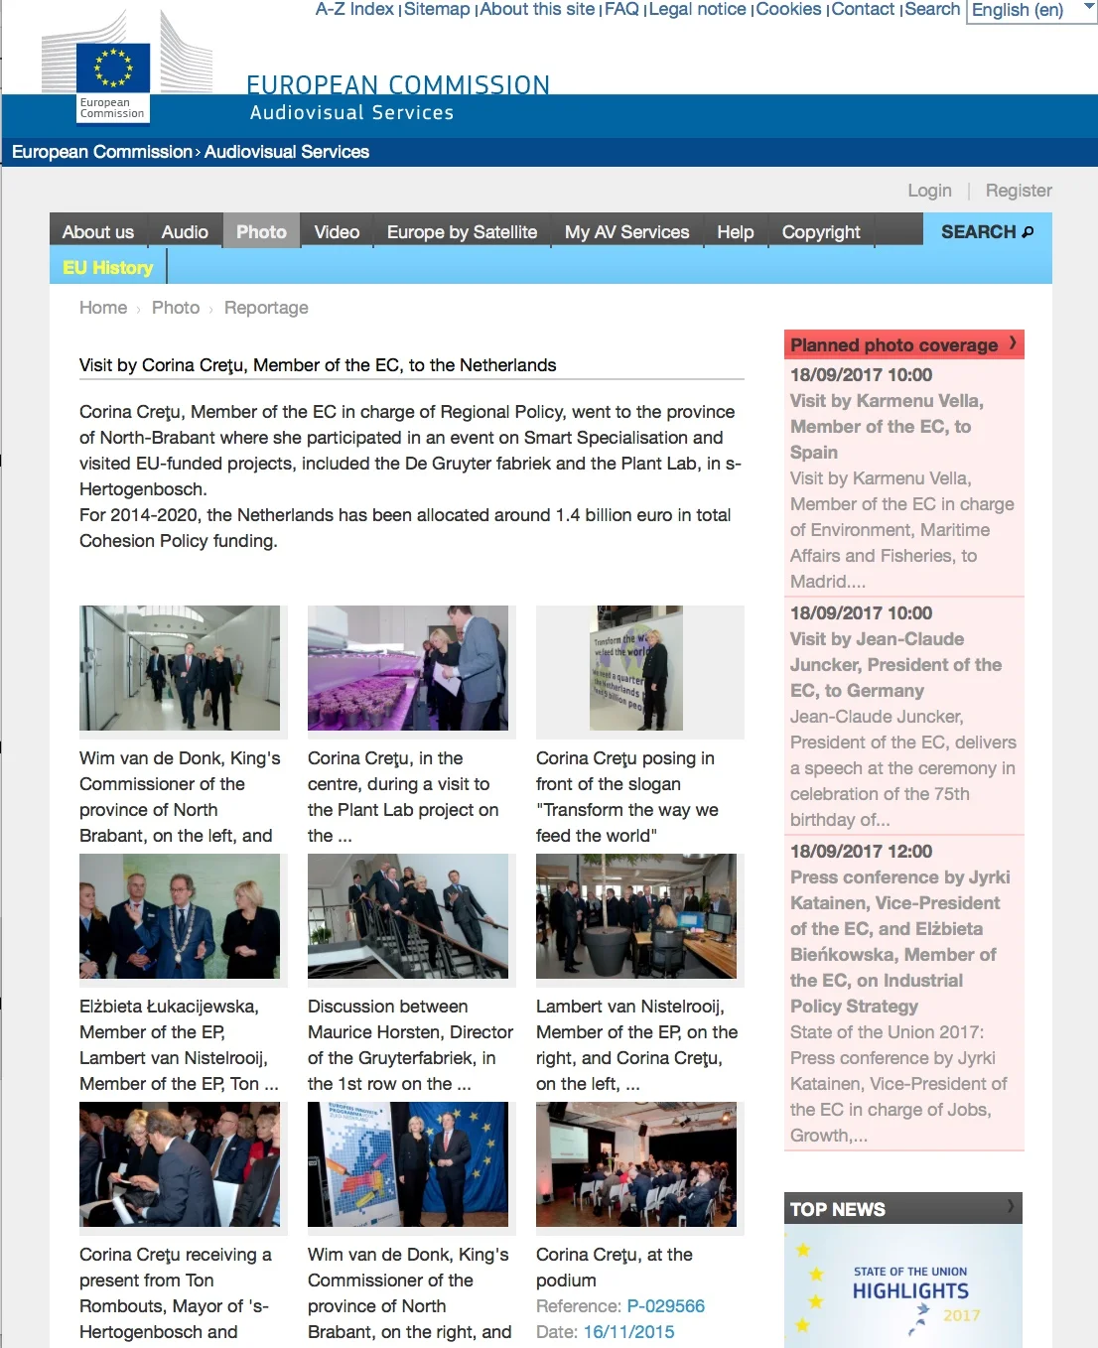Open My AV Services menu item
This screenshot has height=1348, width=1098.
click(626, 232)
